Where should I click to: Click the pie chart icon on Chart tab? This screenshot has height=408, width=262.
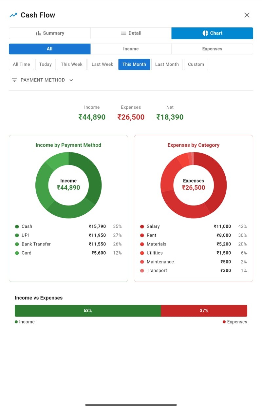pyautogui.click(x=205, y=33)
